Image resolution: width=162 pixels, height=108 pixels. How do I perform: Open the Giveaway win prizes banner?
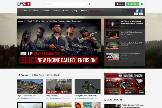(124, 84)
